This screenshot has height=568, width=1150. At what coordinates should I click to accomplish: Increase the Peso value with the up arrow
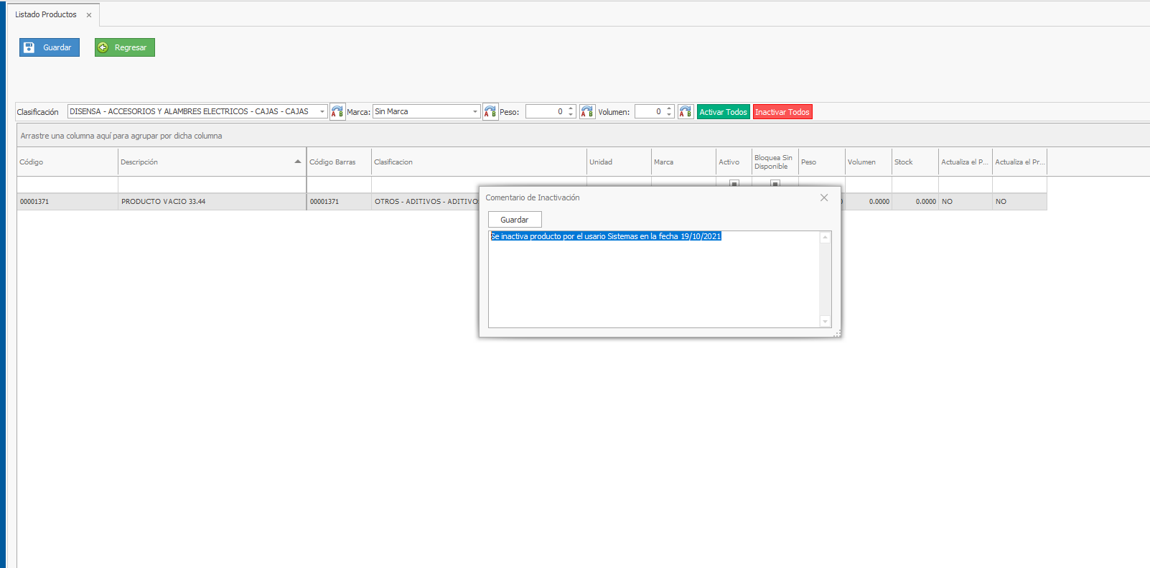(571, 108)
